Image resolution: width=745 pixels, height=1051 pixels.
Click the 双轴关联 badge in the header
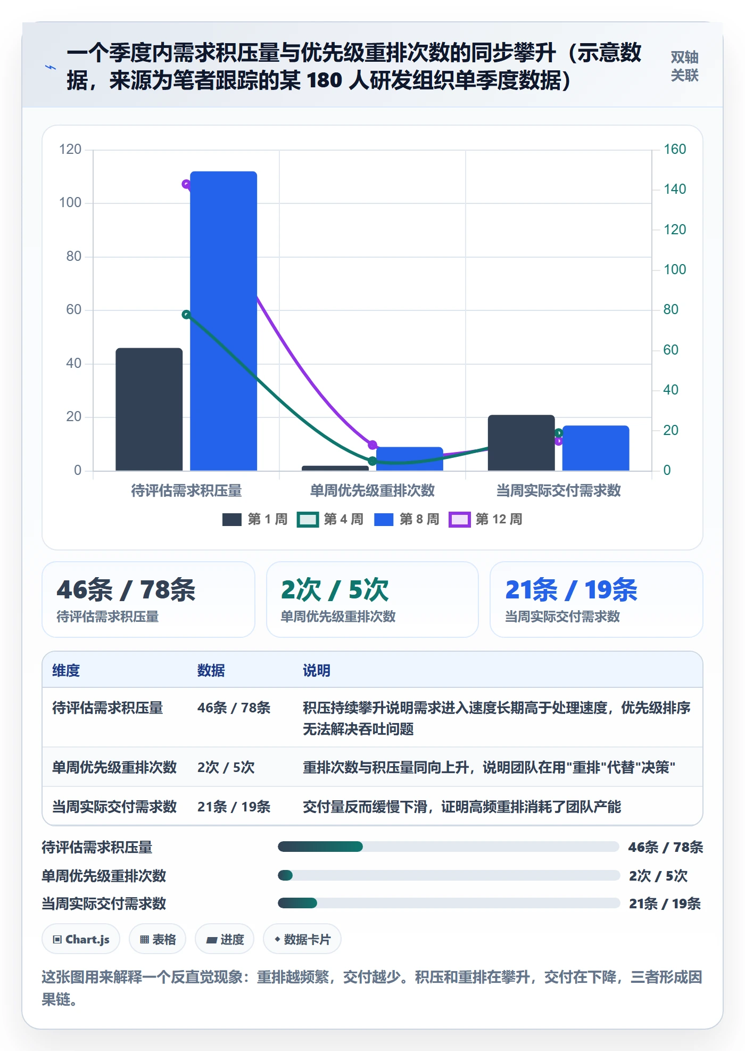click(x=684, y=67)
